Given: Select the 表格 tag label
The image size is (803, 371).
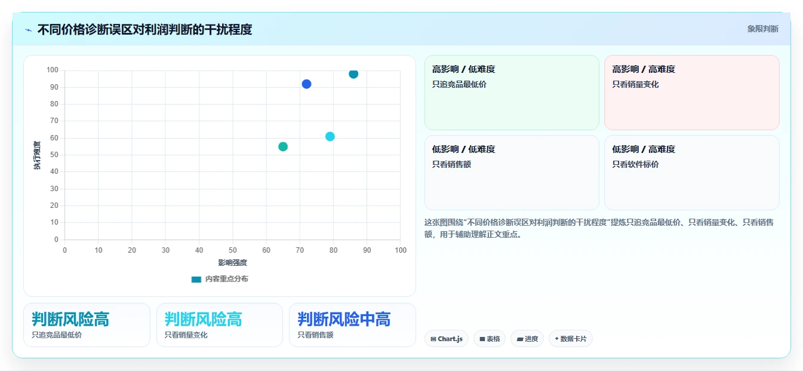Looking at the screenshot, I should pos(493,339).
